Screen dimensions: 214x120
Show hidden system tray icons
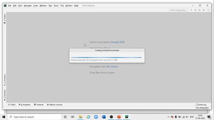coord(168,117)
